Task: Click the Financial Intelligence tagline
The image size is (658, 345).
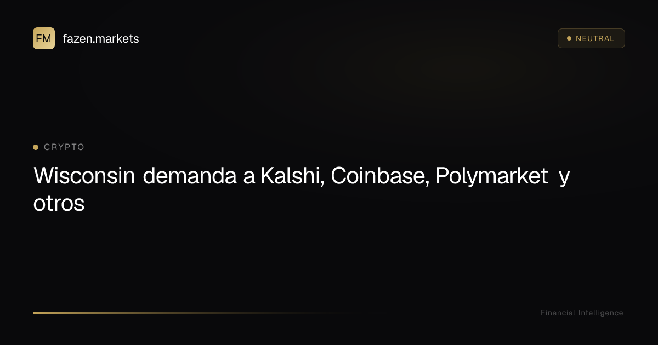Action: click(582, 313)
